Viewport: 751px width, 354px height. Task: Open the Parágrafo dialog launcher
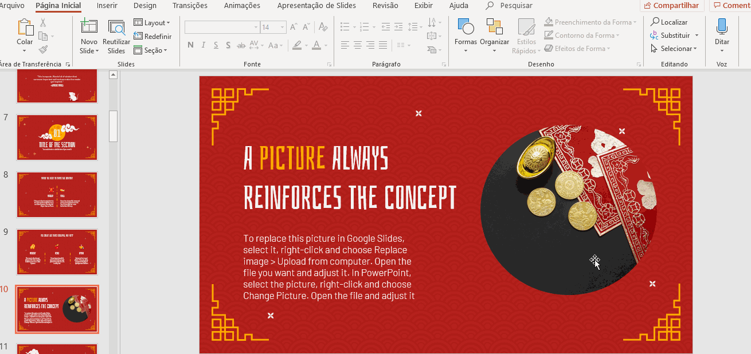click(x=444, y=65)
